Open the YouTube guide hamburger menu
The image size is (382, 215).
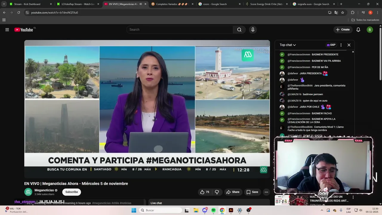point(7,30)
